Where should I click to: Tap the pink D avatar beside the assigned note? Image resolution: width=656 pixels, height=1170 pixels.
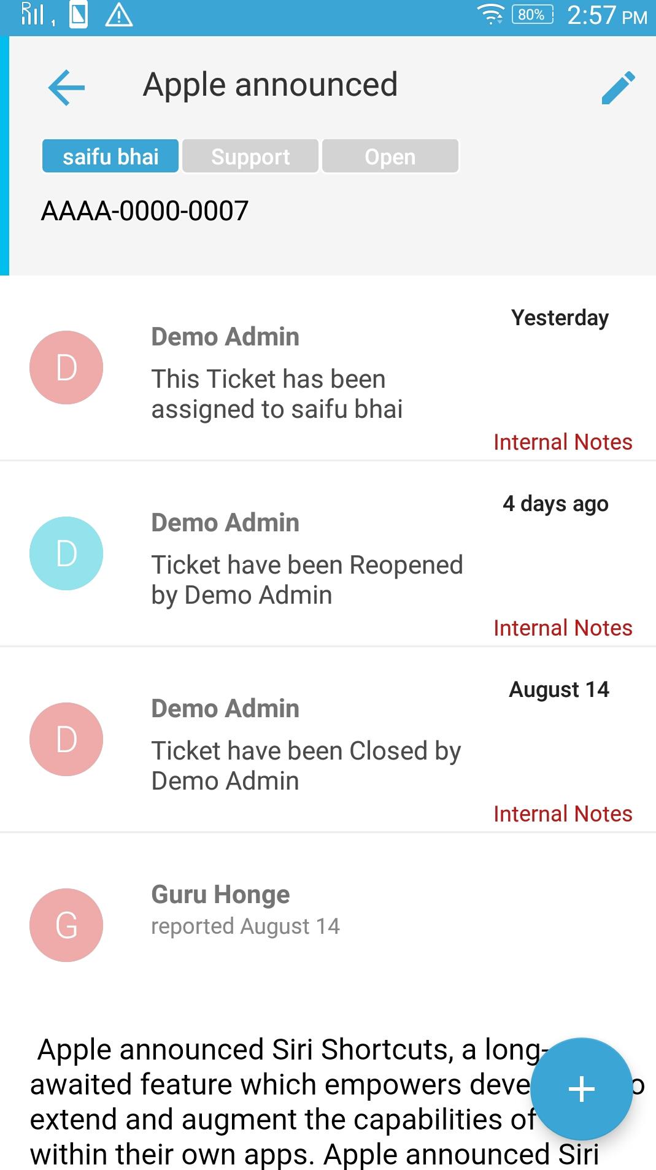(x=66, y=368)
